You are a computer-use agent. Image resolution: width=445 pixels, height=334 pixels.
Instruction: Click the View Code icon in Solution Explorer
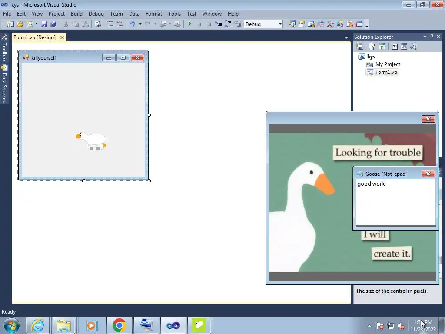point(395,47)
